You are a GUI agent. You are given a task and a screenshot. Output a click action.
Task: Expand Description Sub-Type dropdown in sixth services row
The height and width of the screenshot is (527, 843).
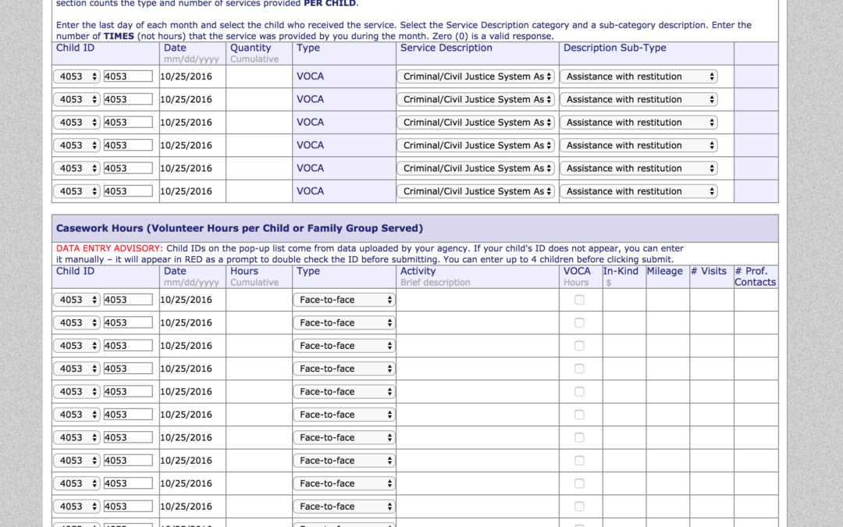[638, 191]
